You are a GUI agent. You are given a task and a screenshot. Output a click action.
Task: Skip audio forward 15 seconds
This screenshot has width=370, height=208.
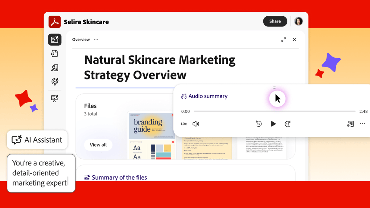287,124
